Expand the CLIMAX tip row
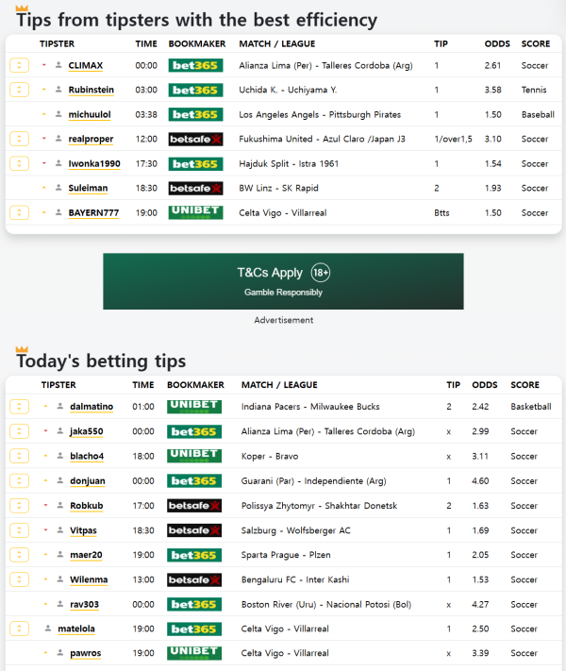This screenshot has width=566, height=671. [19, 66]
